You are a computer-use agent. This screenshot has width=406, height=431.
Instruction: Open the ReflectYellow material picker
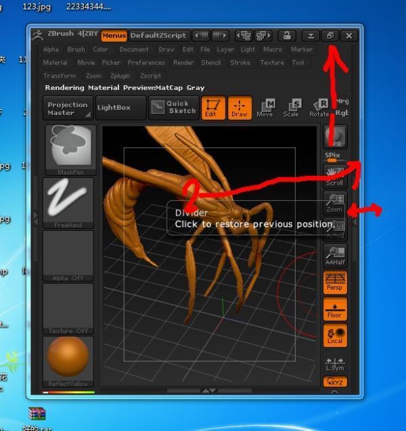(x=68, y=361)
